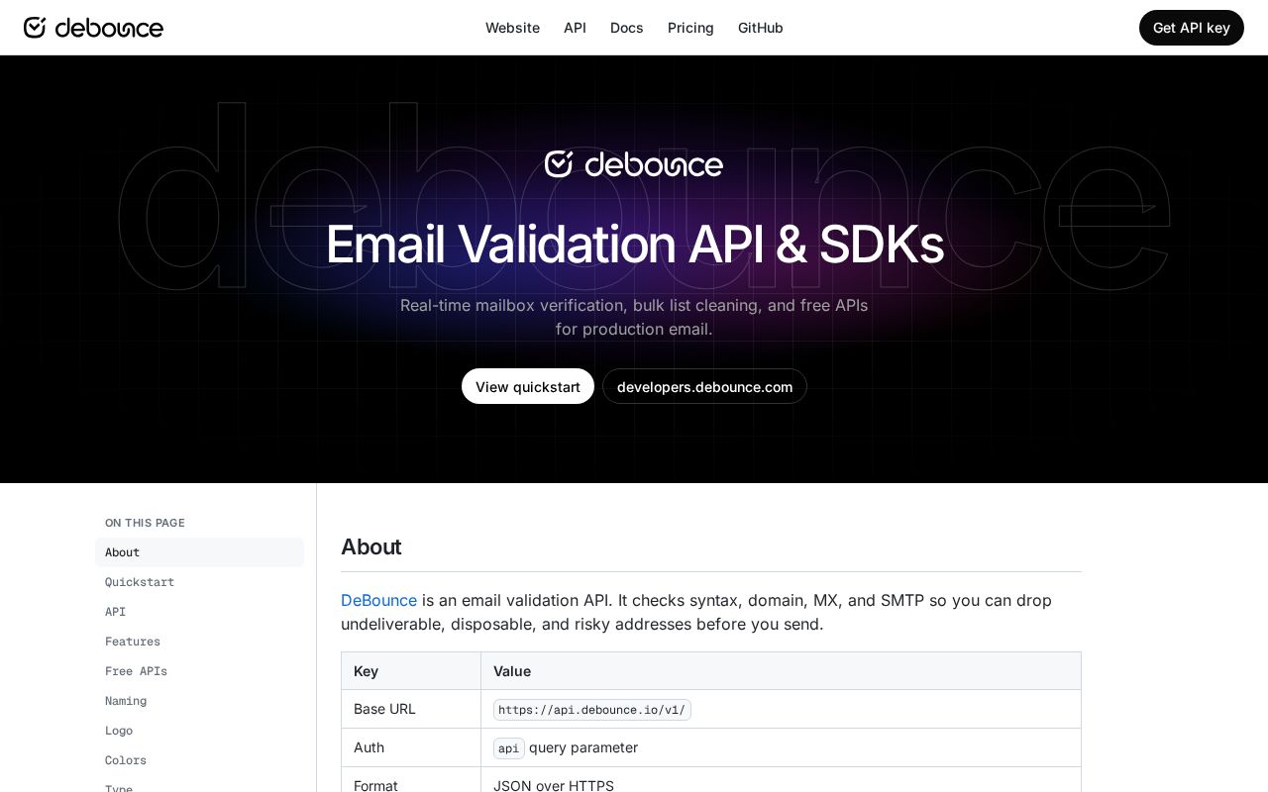Click the Email Validation API & SDKs heading
Screen dimensions: 1268x792
634,244
